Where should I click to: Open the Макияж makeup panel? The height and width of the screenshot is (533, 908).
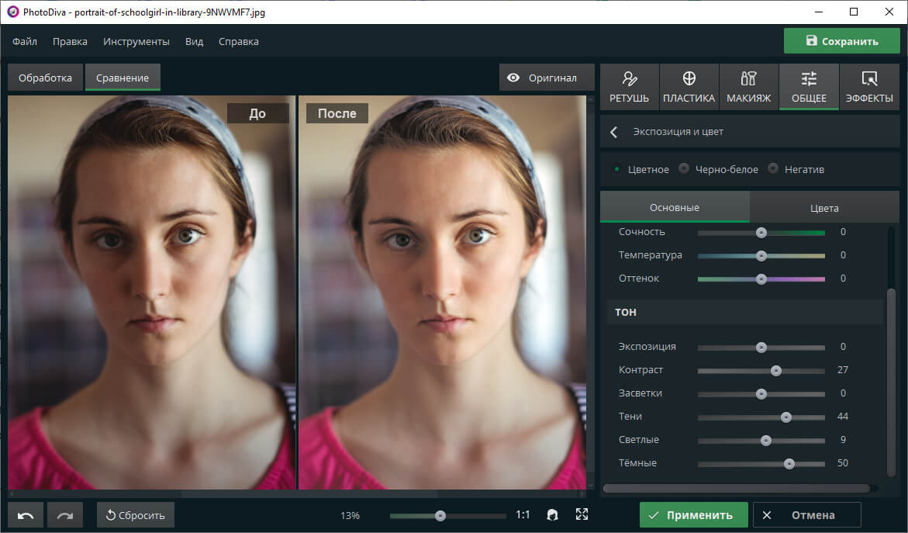pos(748,87)
